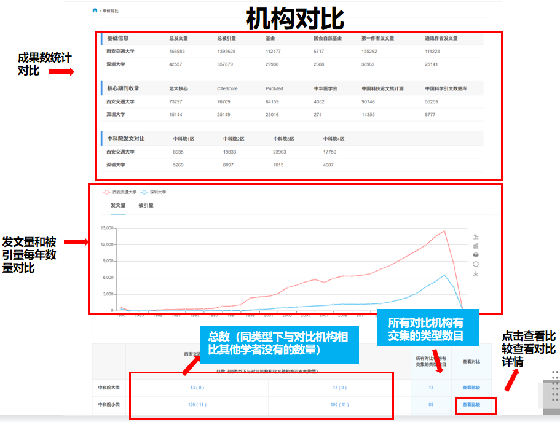Select the 发文量 tab
Screen dimensions: 560x422
point(118,206)
